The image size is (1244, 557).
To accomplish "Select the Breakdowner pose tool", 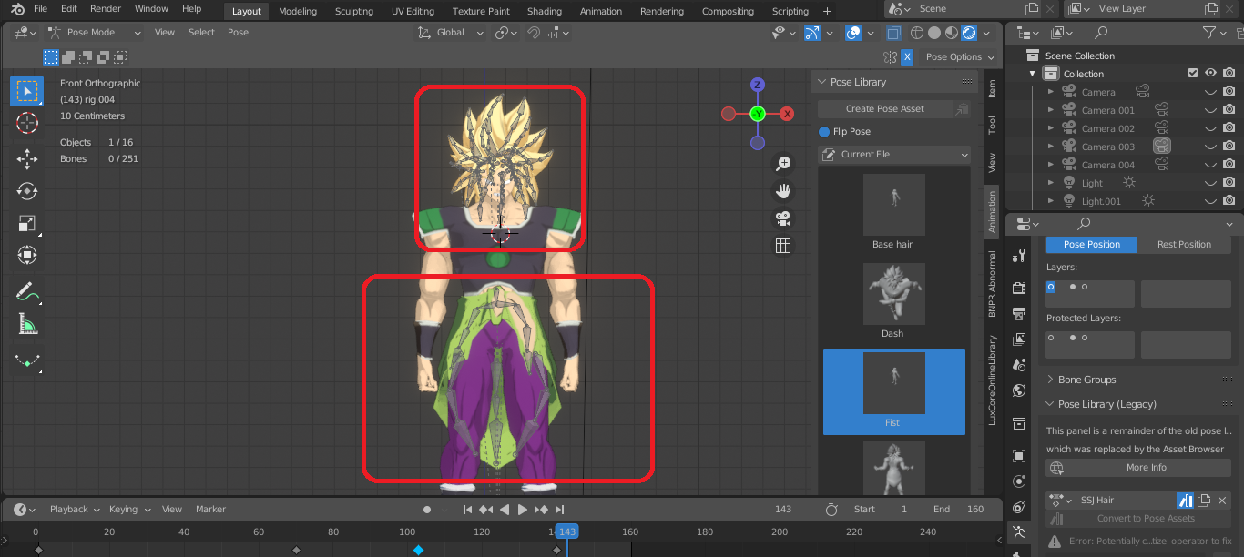I will tap(27, 360).
